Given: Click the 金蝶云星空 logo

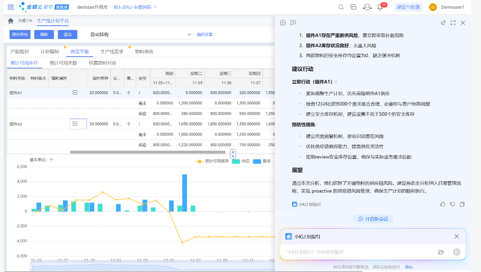Looking at the screenshot, I should coord(44,7).
